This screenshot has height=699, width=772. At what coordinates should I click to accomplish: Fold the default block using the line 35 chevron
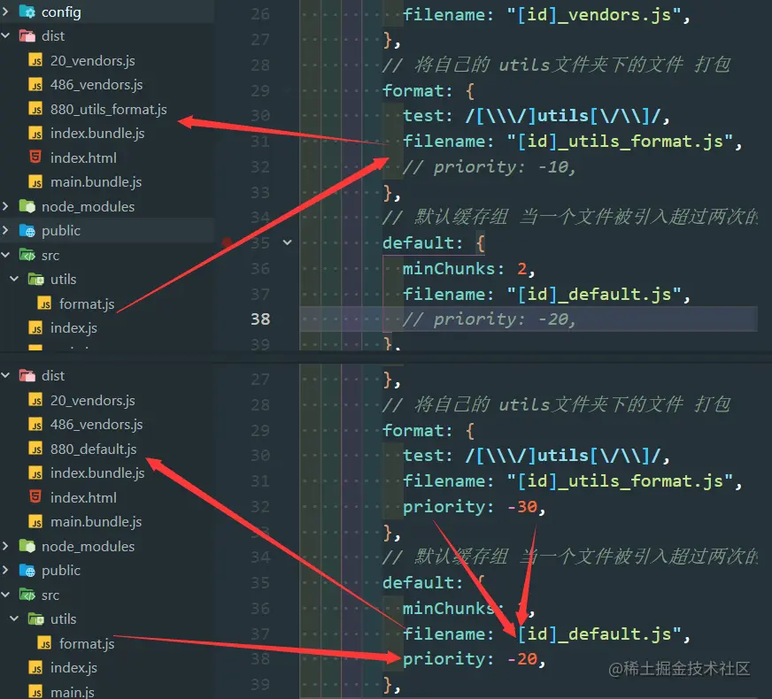[288, 242]
